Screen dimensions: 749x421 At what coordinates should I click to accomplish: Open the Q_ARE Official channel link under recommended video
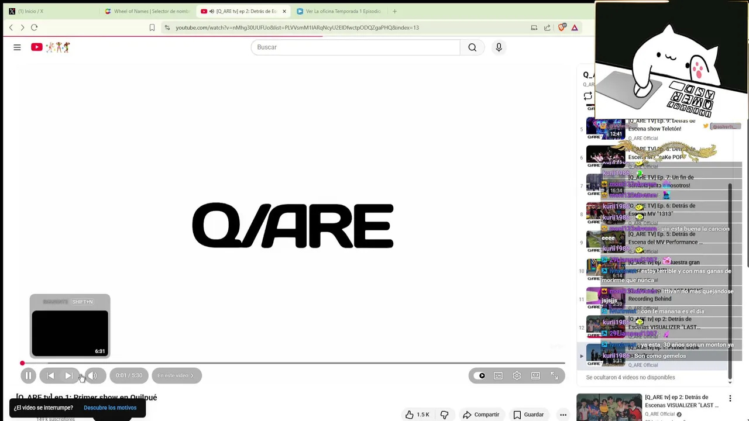click(x=659, y=414)
